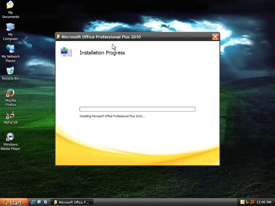
Task: Click the Office installer title bar icon
Action: click(58, 37)
